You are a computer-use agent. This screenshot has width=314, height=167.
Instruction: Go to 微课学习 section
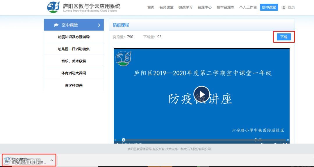coord(185,7)
